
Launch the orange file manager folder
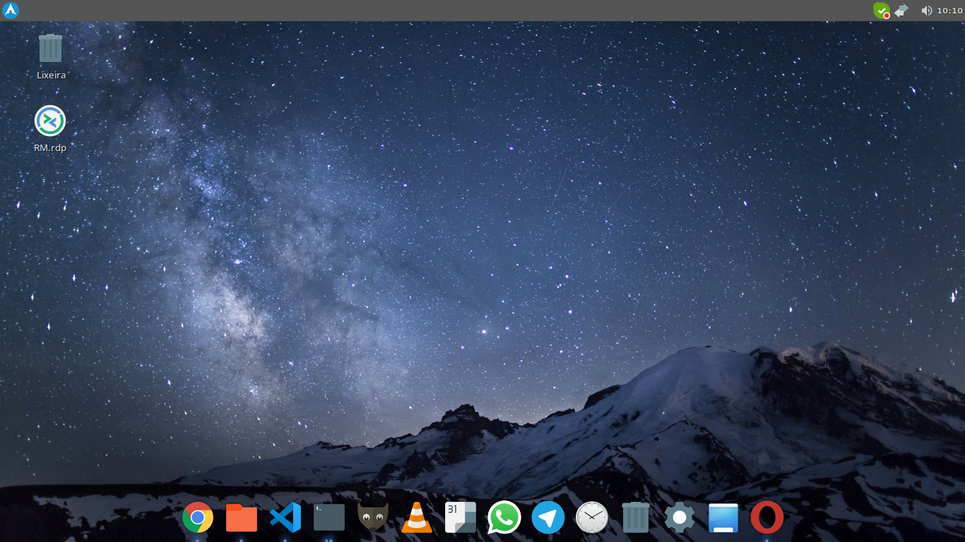tap(242, 518)
